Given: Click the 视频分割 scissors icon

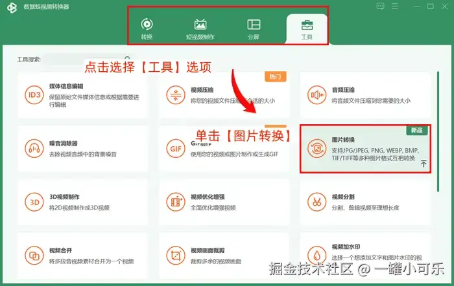Looking at the screenshot, I should pyautogui.click(x=317, y=202).
